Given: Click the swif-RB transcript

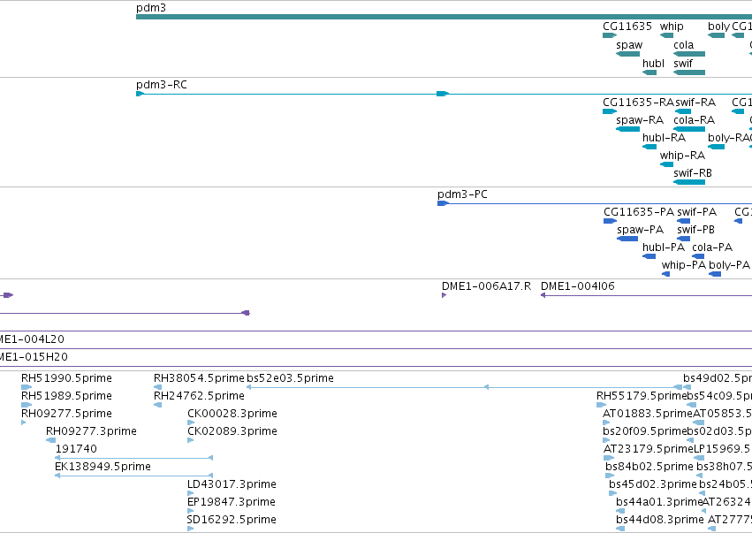Looking at the screenshot, I should coord(689,182).
